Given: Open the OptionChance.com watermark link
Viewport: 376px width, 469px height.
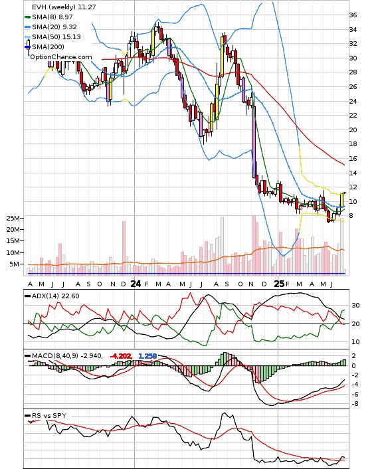Looking at the screenshot, I should [61, 57].
